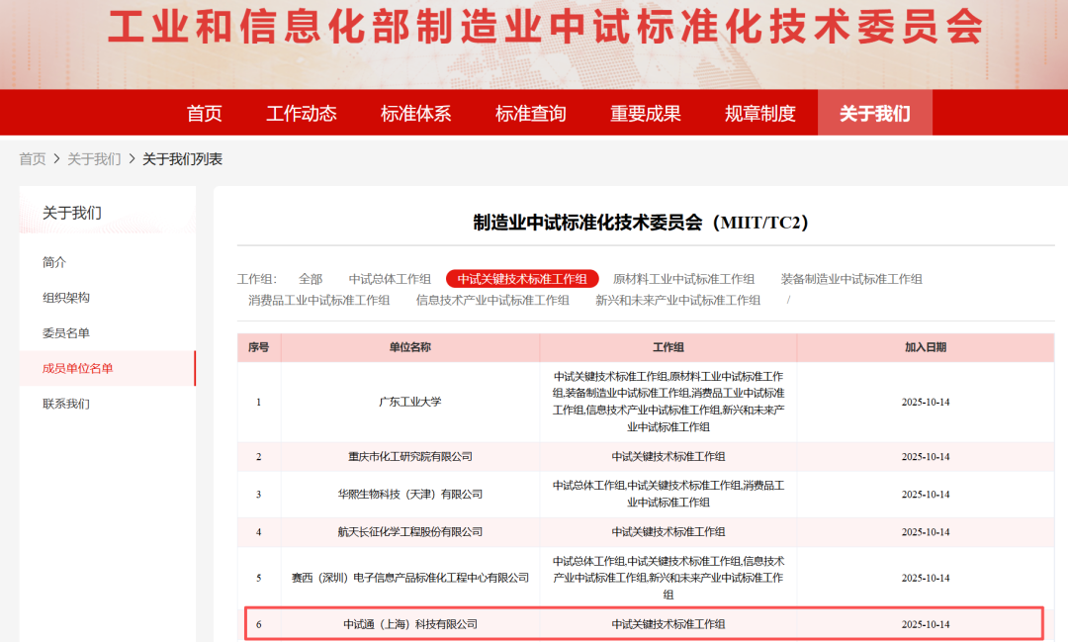Image resolution: width=1068 pixels, height=642 pixels.
Task: Filter by 新兴和未来产业中试标准工作组
Action: tap(677, 300)
